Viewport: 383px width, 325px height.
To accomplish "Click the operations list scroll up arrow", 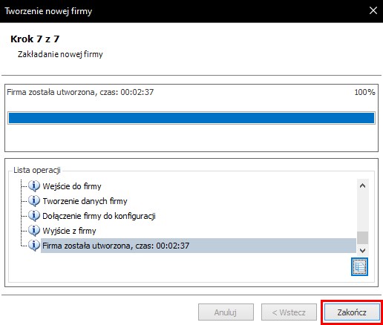I will [362, 186].
